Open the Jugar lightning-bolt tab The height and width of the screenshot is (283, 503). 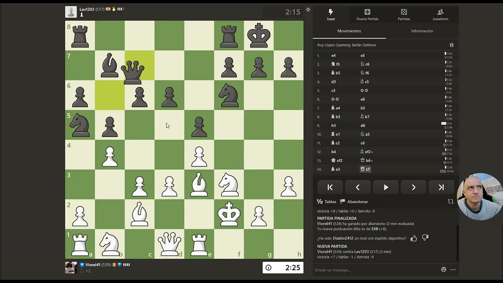(x=331, y=15)
